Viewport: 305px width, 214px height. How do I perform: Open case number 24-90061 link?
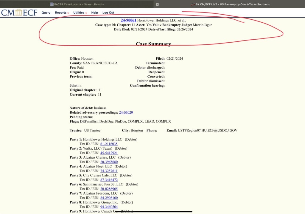(x=128, y=20)
